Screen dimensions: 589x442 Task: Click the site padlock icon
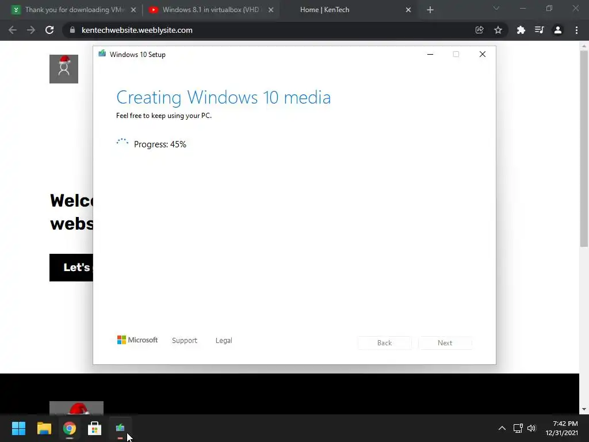pos(72,30)
